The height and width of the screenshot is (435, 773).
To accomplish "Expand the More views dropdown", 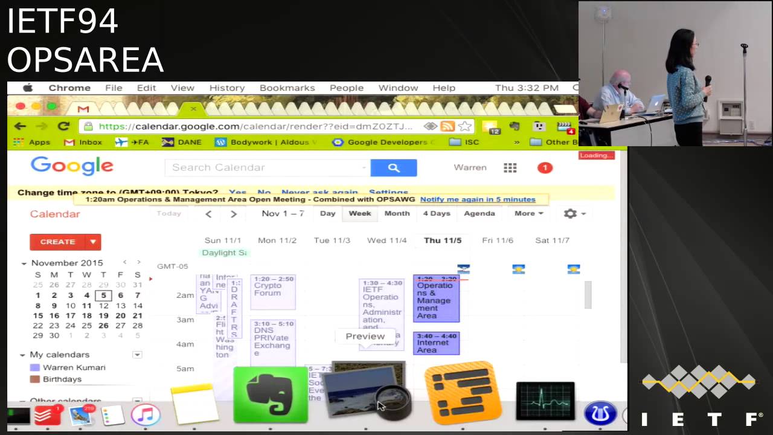I will [x=528, y=213].
